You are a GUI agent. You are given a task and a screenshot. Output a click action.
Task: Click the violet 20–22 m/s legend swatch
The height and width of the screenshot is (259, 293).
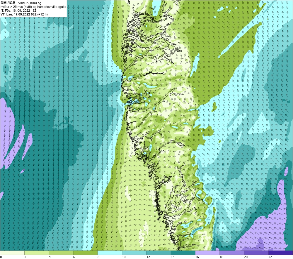[256, 253]
